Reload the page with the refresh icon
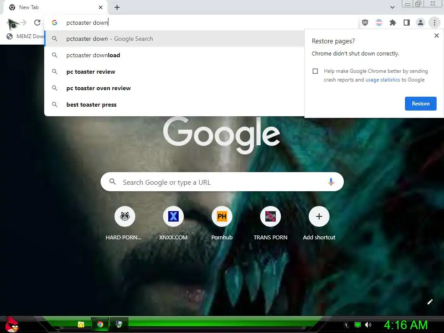444x333 pixels. click(37, 23)
